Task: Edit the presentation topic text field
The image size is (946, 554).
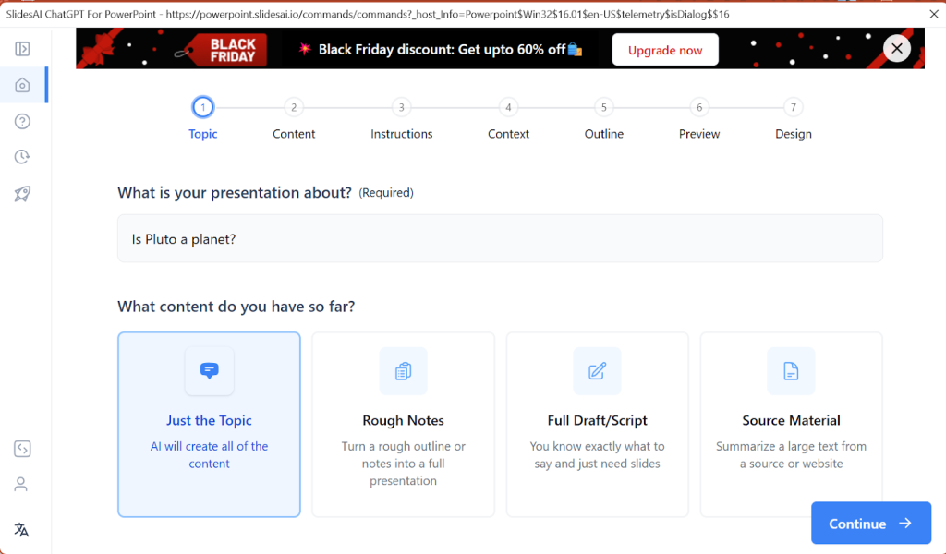Action: [500, 237]
